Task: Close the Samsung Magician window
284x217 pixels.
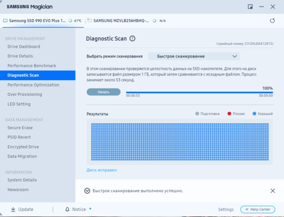Action: pos(273,7)
